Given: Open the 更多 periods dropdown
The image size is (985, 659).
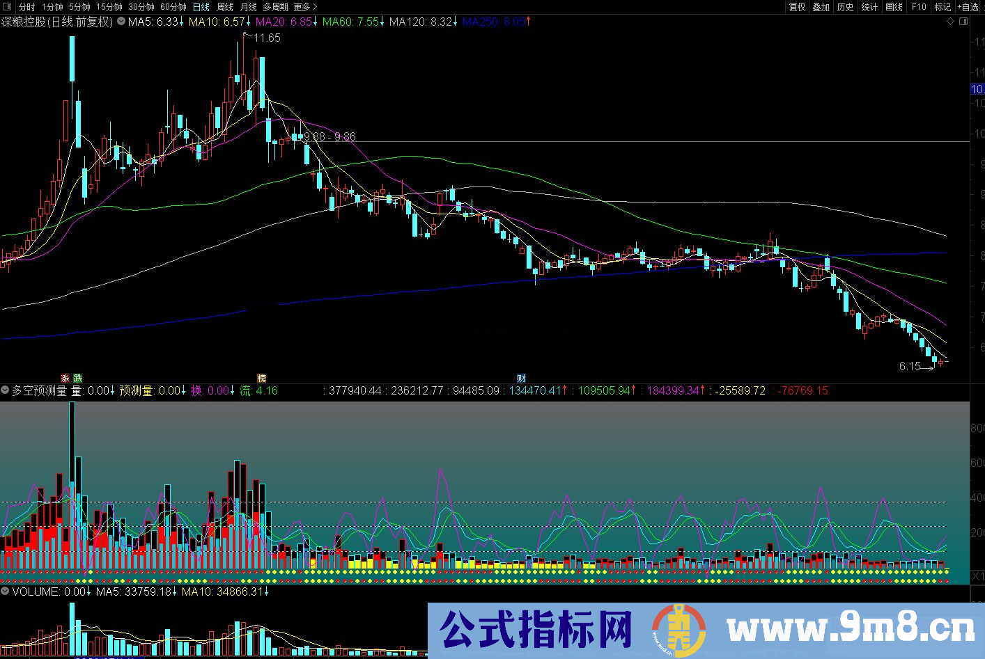Looking at the screenshot, I should click(x=301, y=7).
